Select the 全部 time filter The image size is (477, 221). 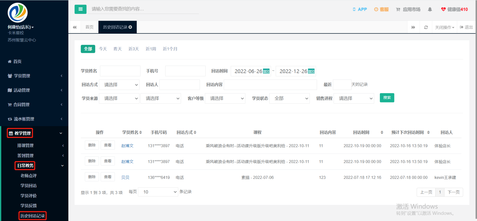point(88,49)
